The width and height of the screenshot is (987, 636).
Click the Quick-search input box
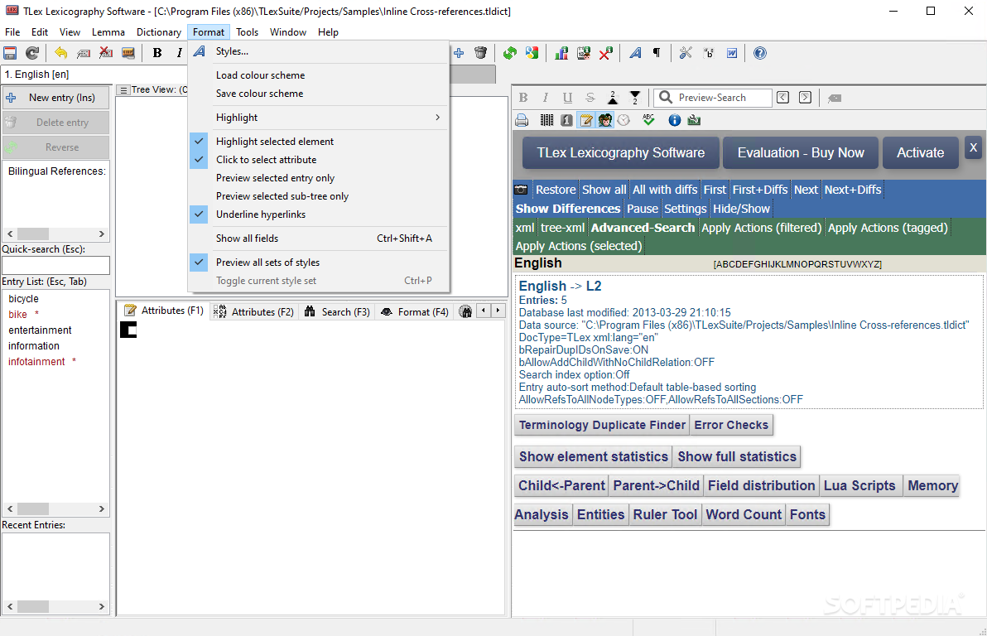coord(56,265)
